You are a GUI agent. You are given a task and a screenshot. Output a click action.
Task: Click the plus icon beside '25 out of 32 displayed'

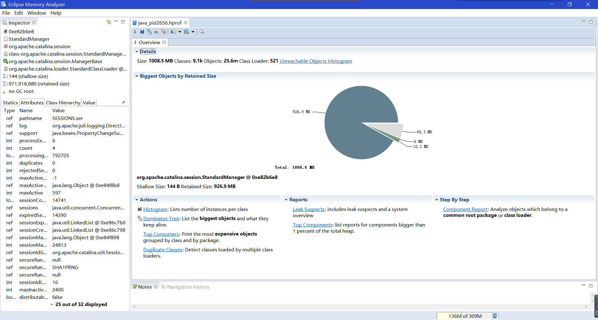52,304
